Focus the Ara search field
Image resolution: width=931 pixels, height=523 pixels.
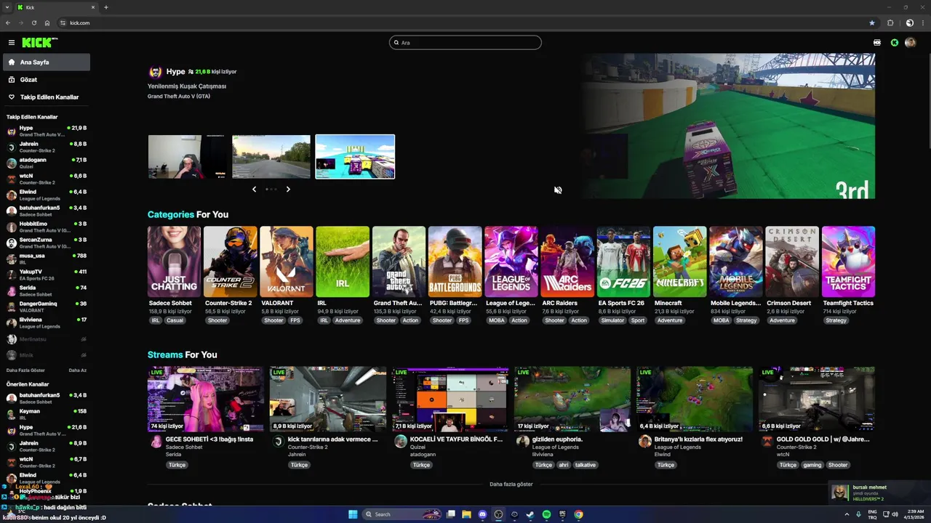click(465, 43)
